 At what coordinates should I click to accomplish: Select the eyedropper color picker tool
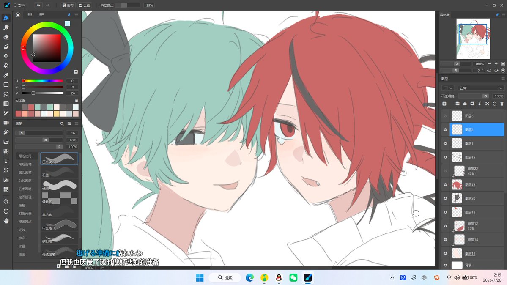pyautogui.click(x=6, y=75)
